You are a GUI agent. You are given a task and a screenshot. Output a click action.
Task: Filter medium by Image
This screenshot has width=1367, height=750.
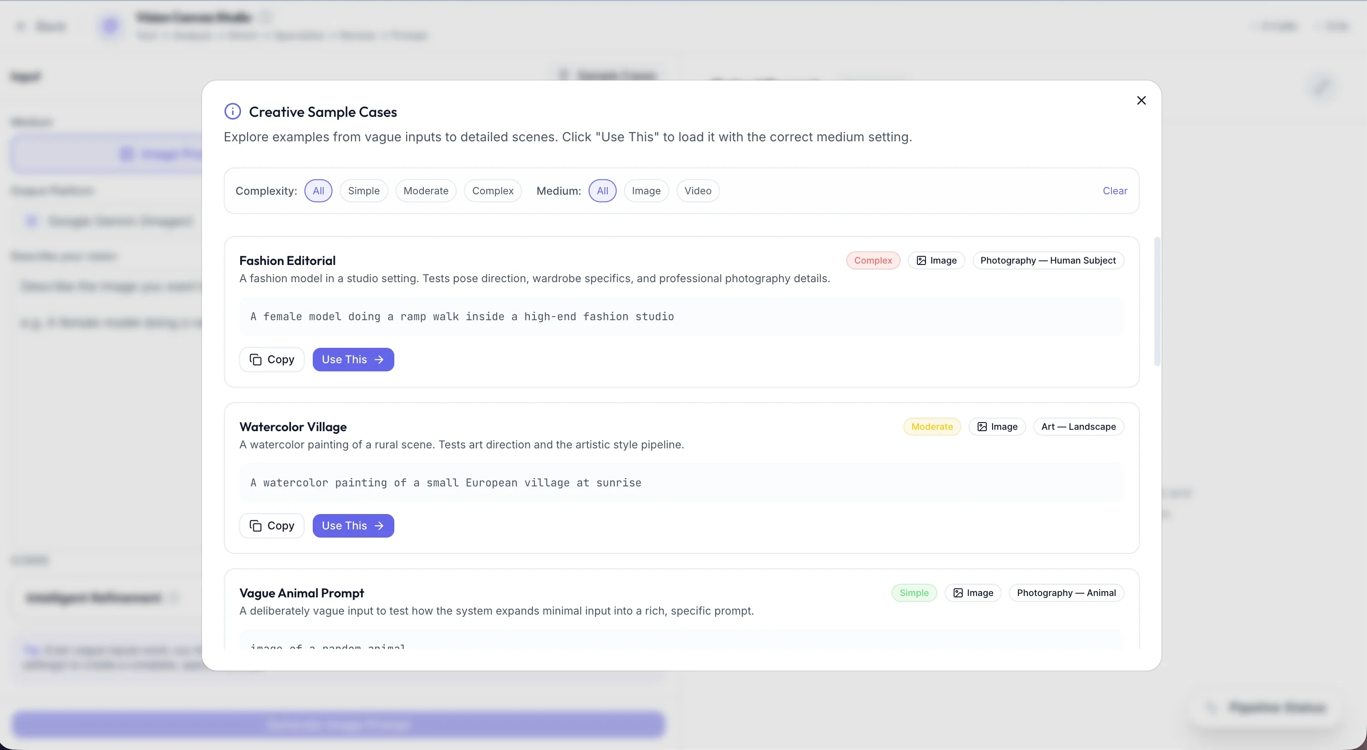646,191
